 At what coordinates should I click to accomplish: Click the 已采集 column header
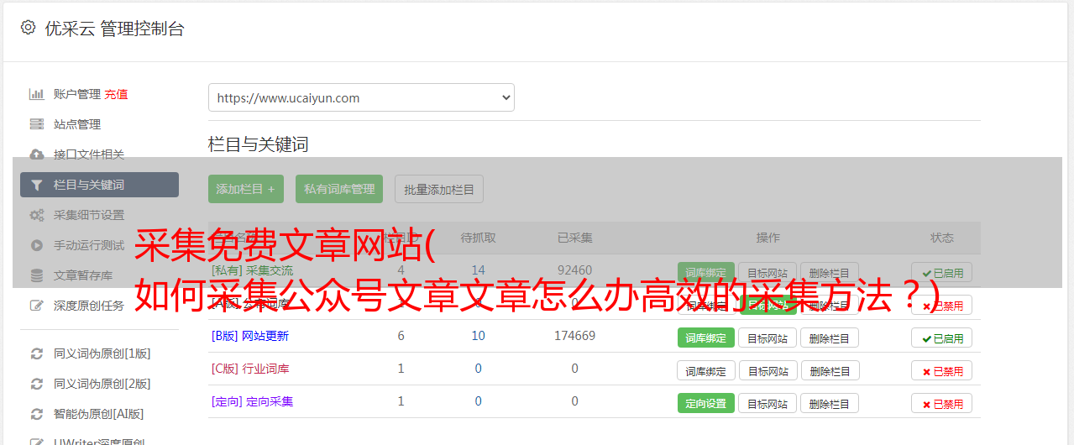click(x=574, y=238)
